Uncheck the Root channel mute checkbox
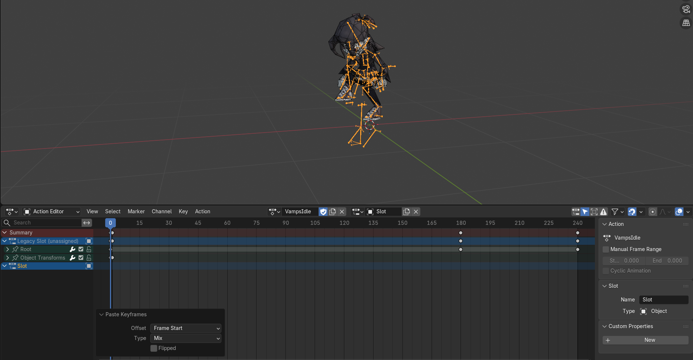The image size is (693, 360). click(x=81, y=250)
